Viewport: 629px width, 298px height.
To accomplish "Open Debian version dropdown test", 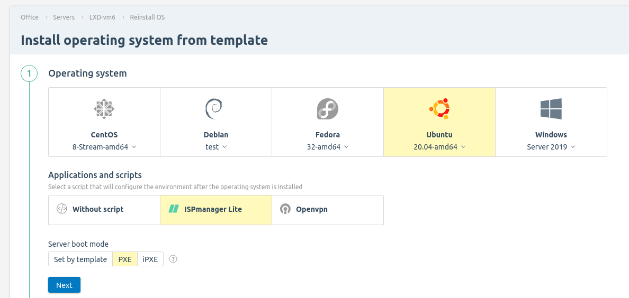I will tap(216, 147).
